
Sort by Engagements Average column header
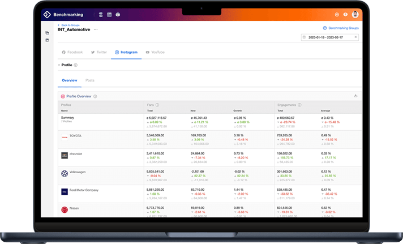pos(325,110)
